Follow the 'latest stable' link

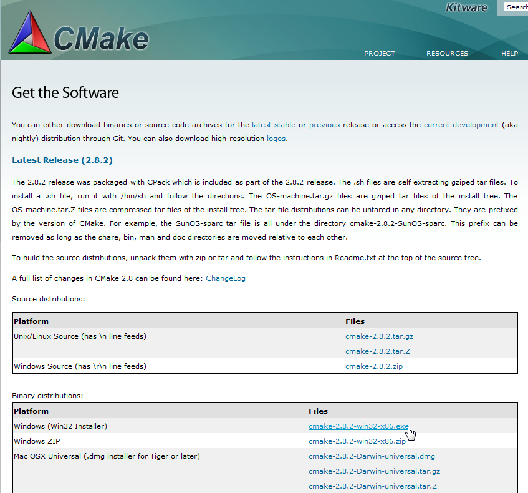(274, 125)
